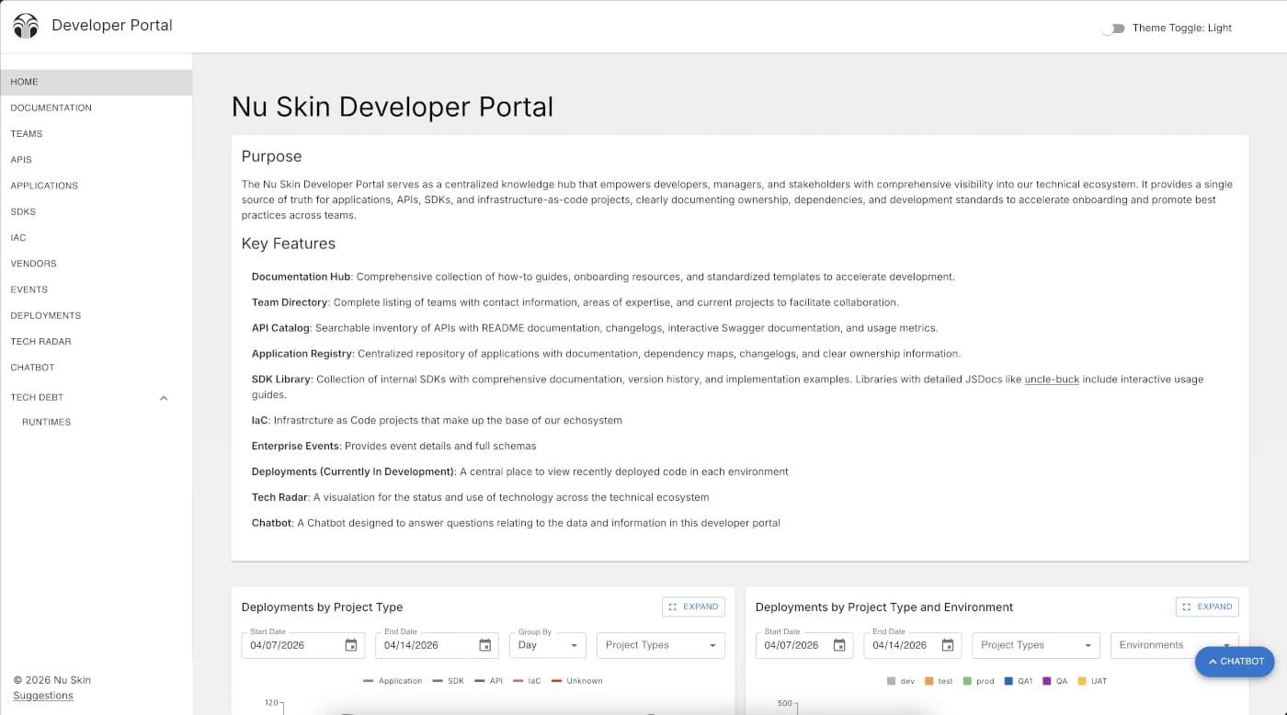Open the Suggestions link in footer
Viewport: 1287px width, 715px height.
point(43,696)
